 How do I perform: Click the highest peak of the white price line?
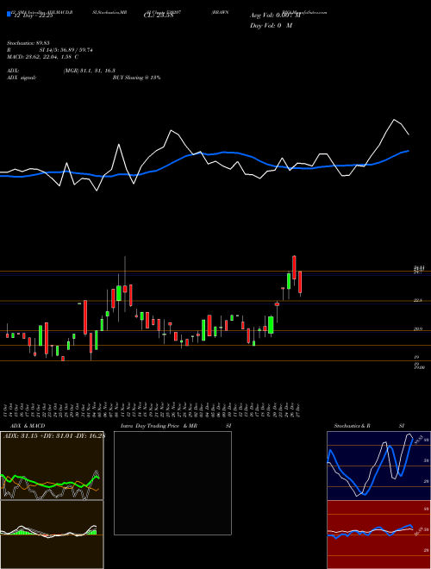pos(394,119)
